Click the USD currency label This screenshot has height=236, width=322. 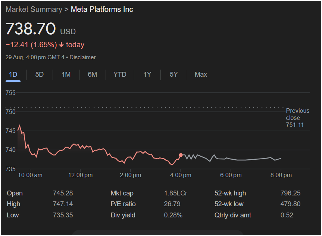click(68, 32)
